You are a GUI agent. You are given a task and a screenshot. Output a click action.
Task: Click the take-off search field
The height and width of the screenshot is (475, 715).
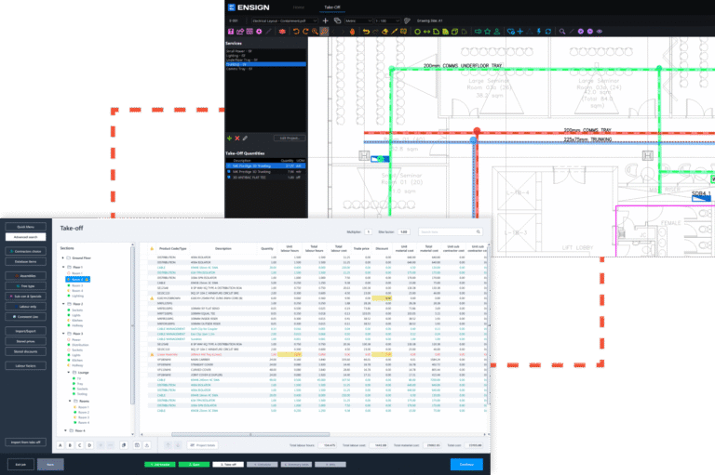coord(451,231)
